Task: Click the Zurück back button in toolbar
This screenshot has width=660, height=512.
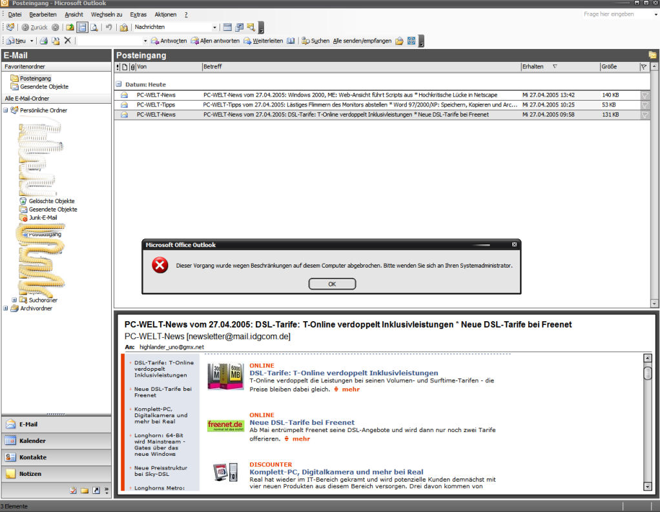Action: coord(34,27)
